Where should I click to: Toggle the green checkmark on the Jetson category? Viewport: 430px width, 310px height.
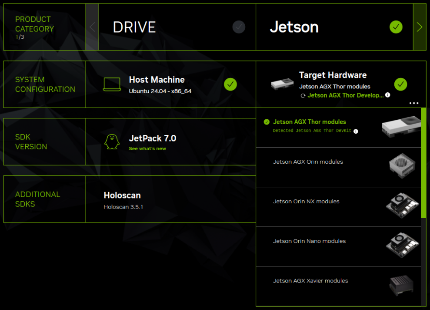point(396,27)
